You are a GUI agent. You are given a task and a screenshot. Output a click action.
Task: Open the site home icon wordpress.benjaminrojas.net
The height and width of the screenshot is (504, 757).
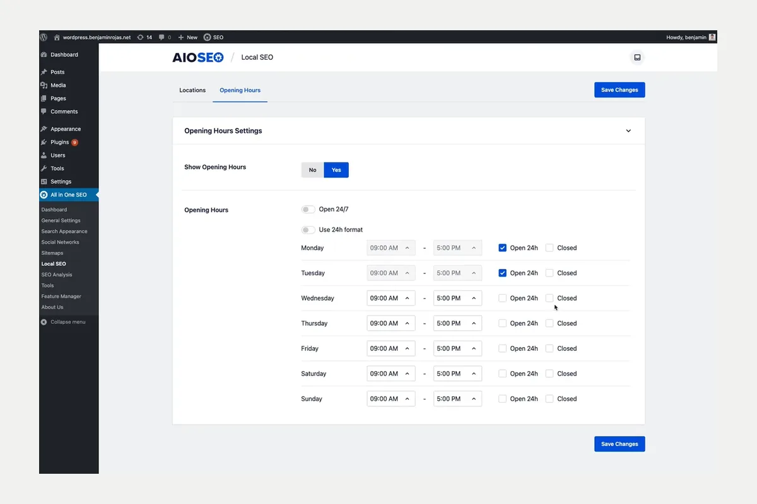pyautogui.click(x=57, y=37)
